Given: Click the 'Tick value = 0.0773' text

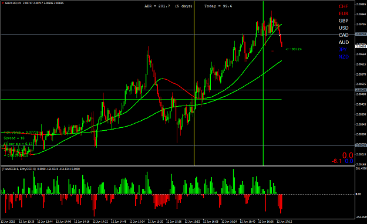Looking at the screenshot, I should click(x=20, y=133).
